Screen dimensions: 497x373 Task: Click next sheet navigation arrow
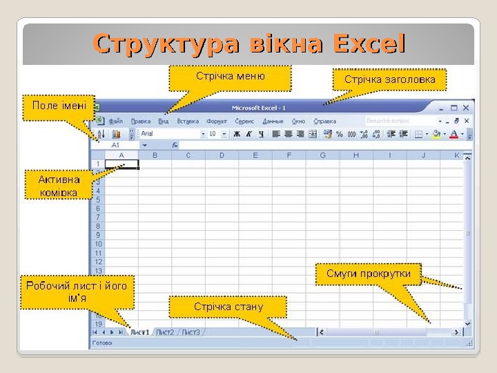tap(112, 332)
